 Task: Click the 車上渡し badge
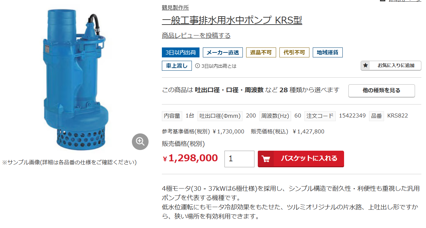177,66
